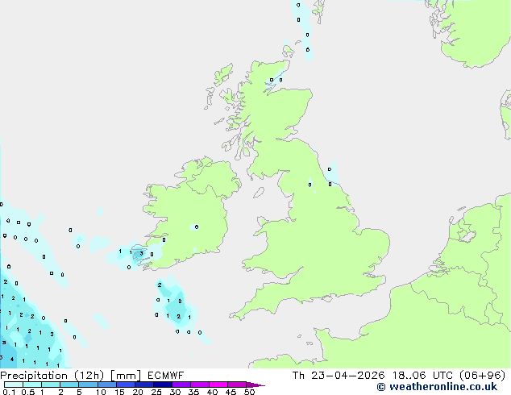This screenshot has width=511, height=395.
Task: Click the '18..06 UTC' time range text
Action: click(x=422, y=376)
